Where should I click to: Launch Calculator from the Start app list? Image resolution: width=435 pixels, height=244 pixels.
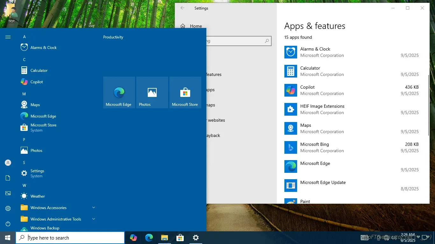tap(39, 71)
